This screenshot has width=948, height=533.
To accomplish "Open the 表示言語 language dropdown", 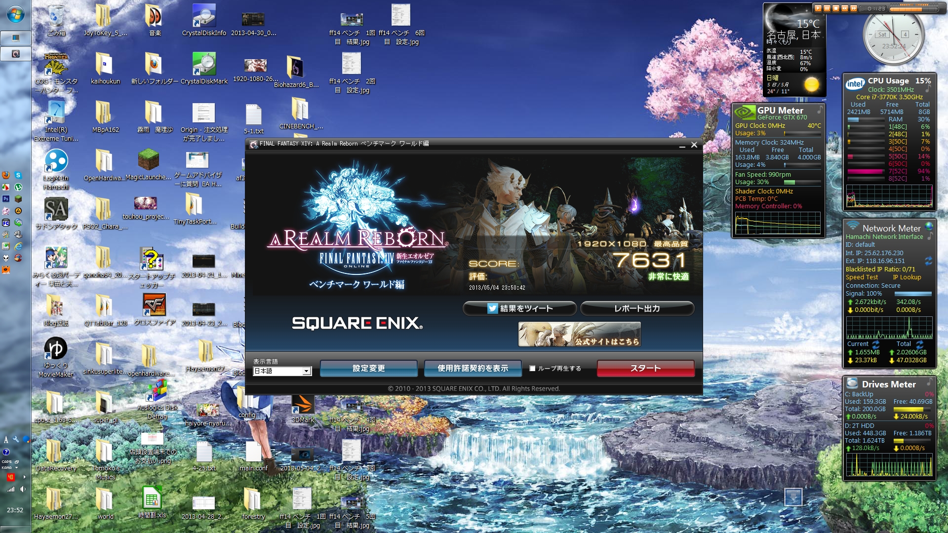I will point(282,371).
